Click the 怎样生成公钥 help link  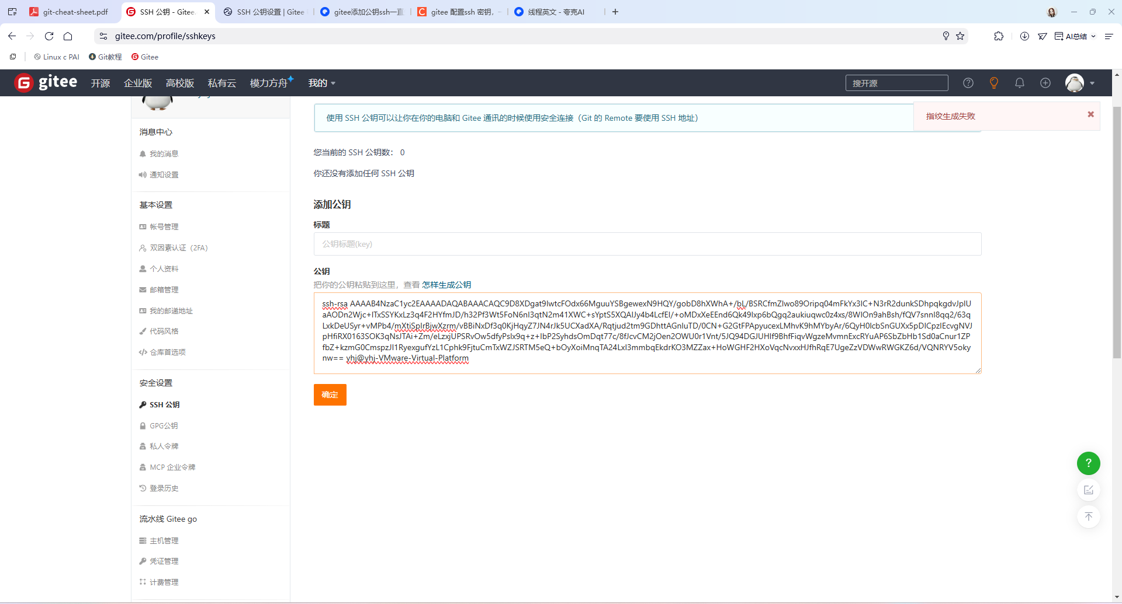[x=446, y=285]
